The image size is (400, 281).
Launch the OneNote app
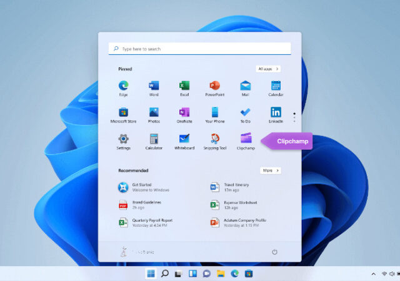coord(184,112)
